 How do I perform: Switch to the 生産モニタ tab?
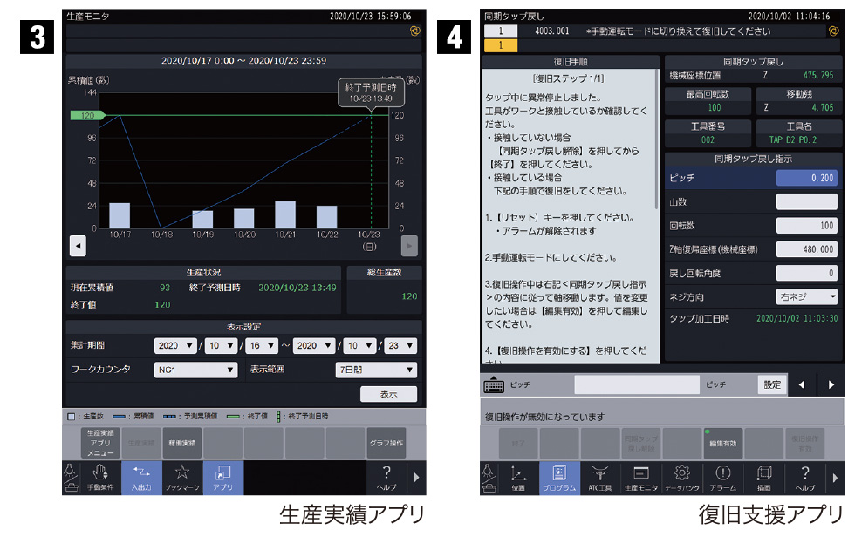(x=641, y=478)
